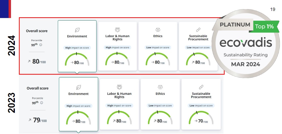Screen dimensions: 282x134
Task: Click the trend arrow beside 2023 overall score 79
Action: click(x=30, y=120)
